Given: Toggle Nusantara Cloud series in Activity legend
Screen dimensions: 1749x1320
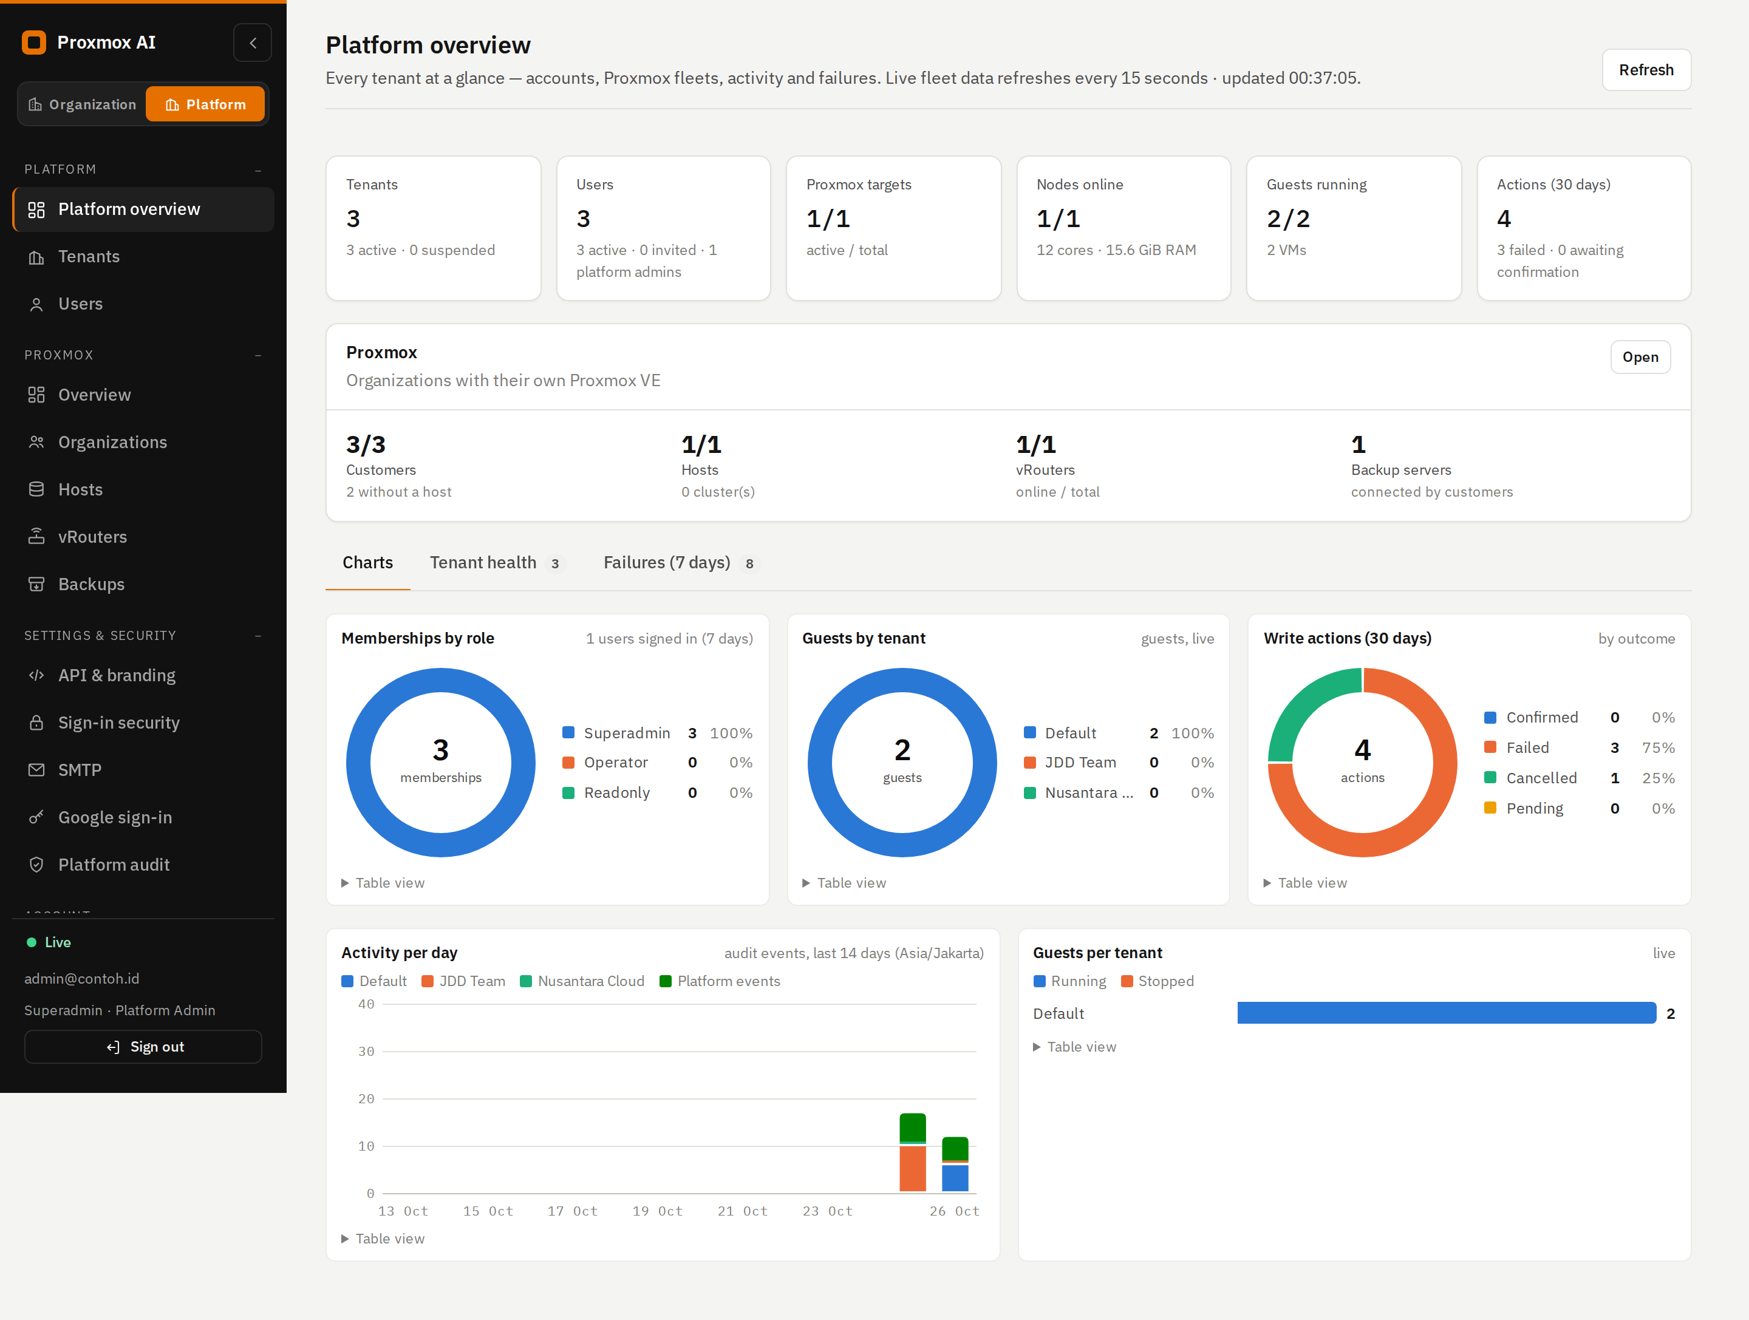Looking at the screenshot, I should (582, 982).
